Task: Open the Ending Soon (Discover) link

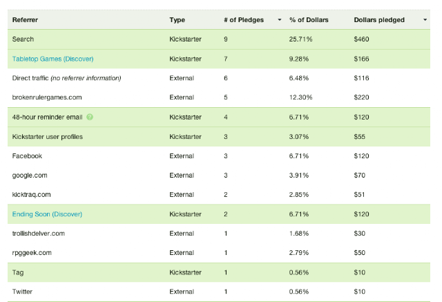Action: (47, 214)
